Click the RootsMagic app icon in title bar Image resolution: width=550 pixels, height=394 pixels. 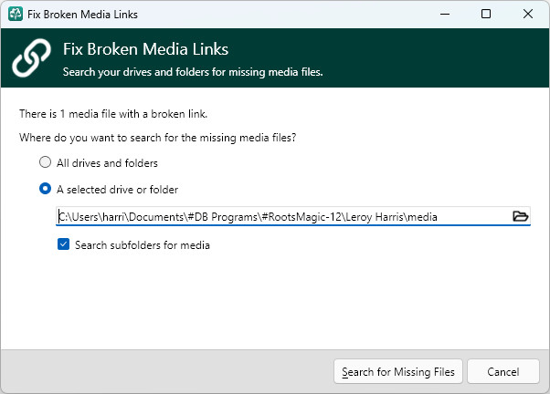click(x=16, y=14)
